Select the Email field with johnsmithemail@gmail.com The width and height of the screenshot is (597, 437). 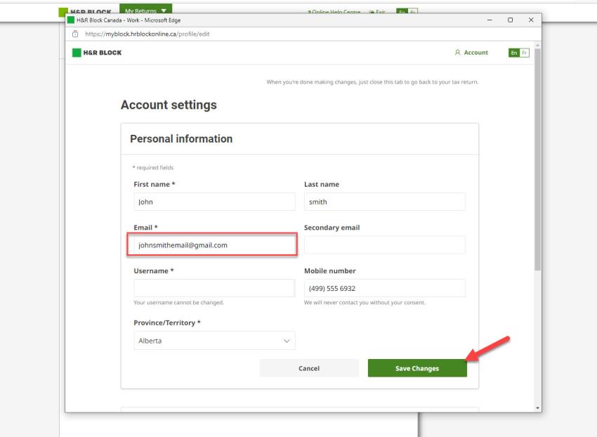tap(213, 245)
